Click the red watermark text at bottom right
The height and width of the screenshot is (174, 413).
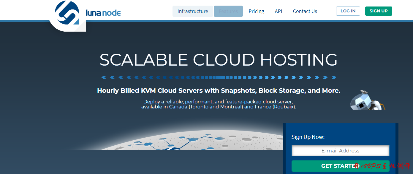pos(383,166)
